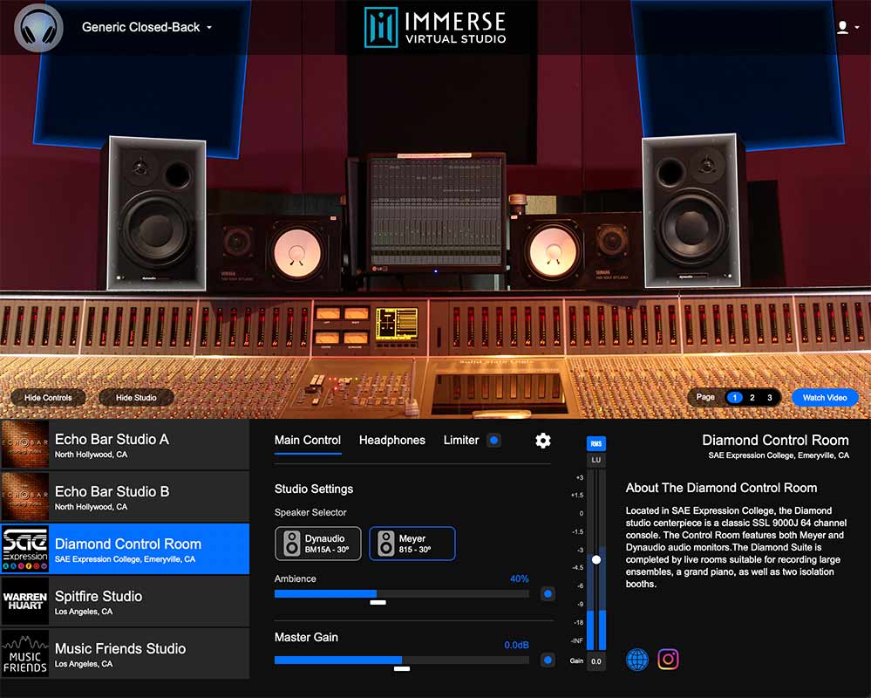Select the Main Control tab
871x698 pixels.
point(307,441)
